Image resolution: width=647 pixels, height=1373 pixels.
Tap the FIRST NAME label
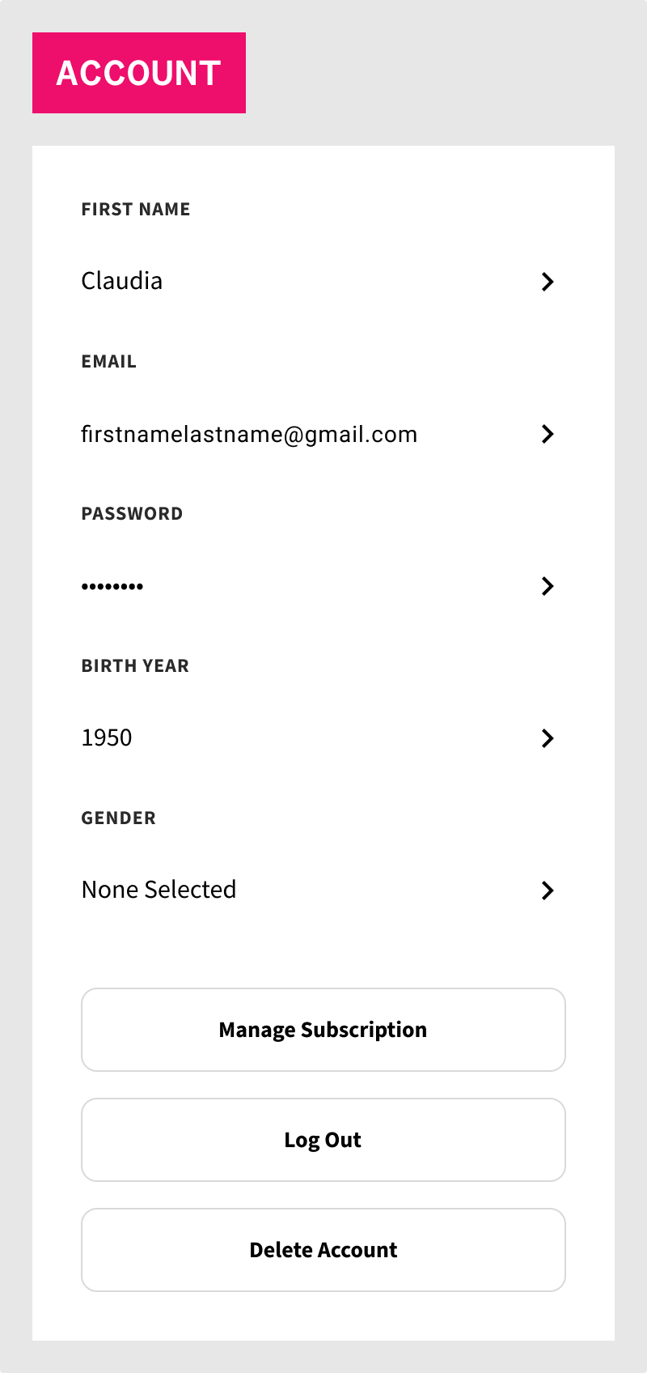pyautogui.click(x=136, y=209)
